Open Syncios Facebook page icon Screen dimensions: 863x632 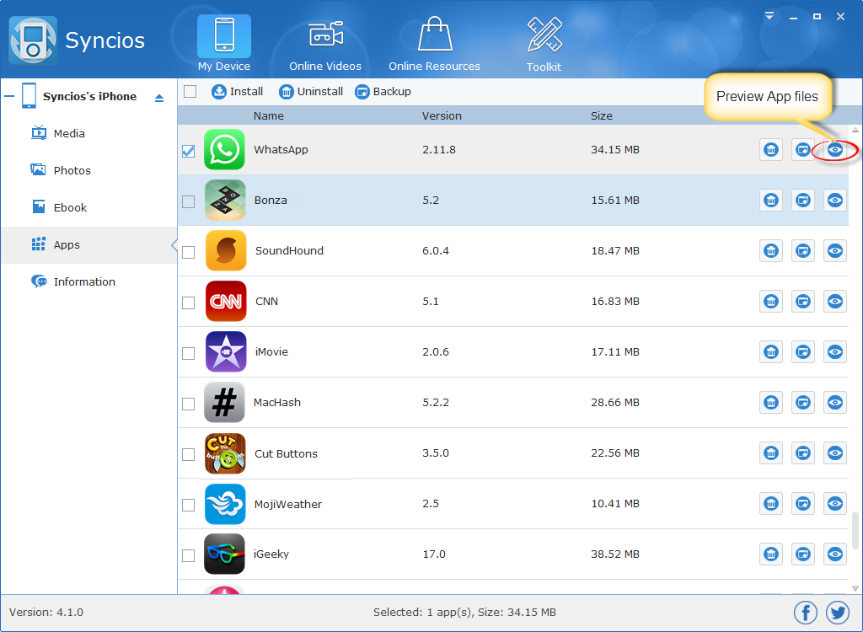point(805,613)
